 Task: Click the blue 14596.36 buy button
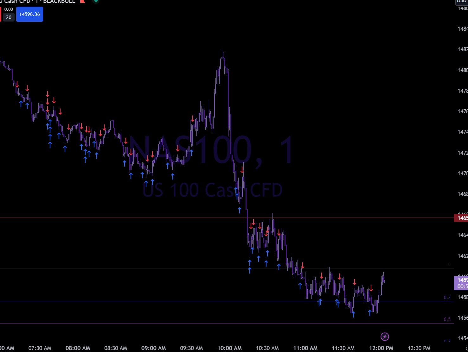click(29, 14)
